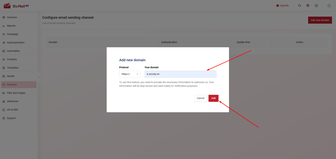Click the Biz Mail logo

(16, 6)
